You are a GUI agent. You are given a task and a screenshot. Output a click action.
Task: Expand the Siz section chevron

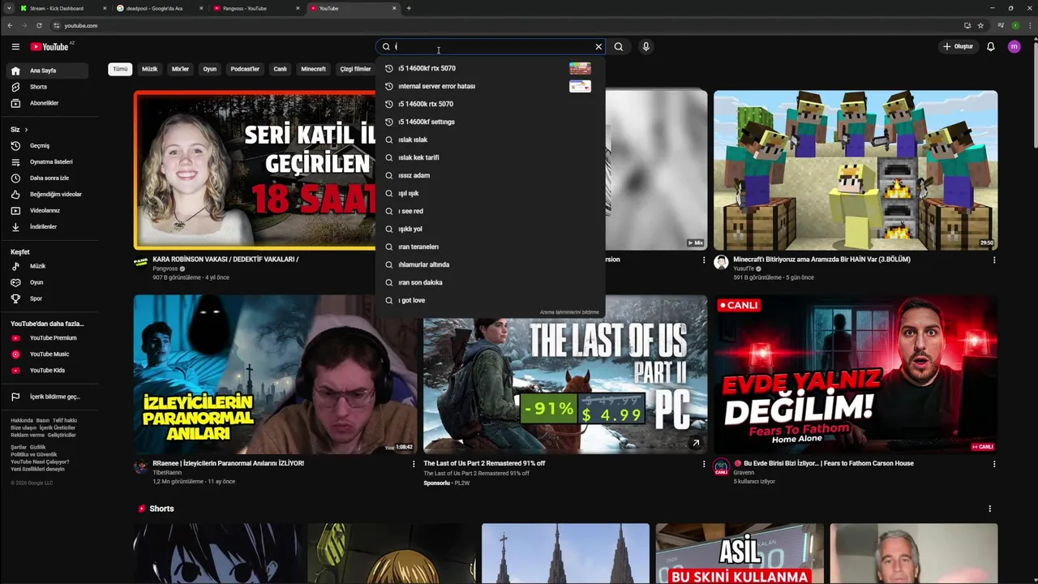(26, 130)
